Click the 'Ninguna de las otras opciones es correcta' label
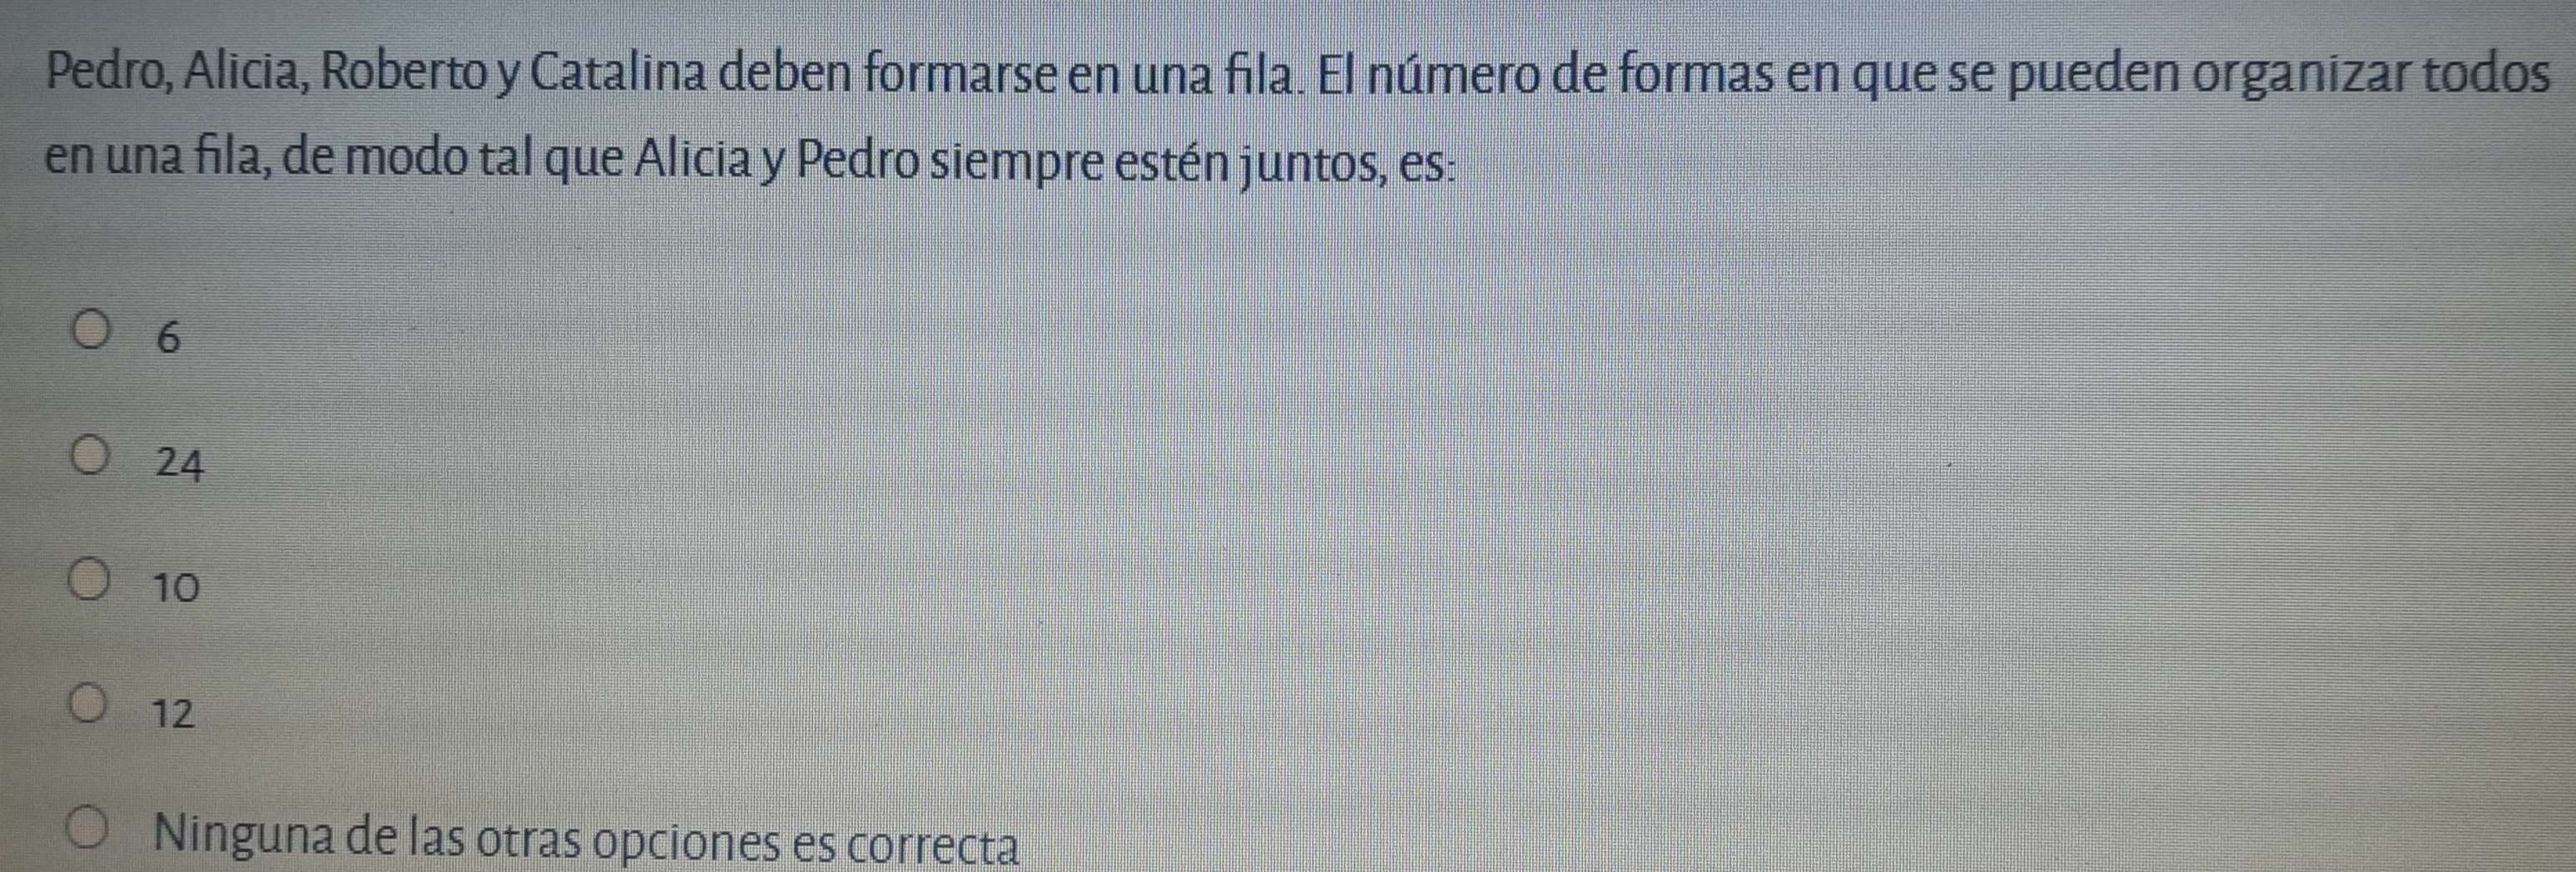2576x872 pixels. point(588,840)
